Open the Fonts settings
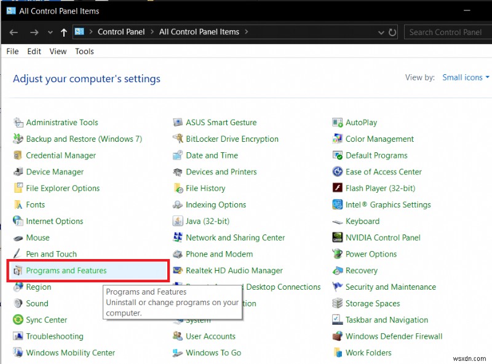 pyautogui.click(x=36, y=204)
